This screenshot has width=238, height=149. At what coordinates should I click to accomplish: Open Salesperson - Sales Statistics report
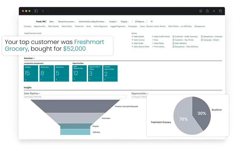(185, 47)
